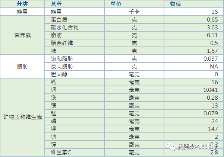
Task: Select the energy value 15
Action: [x=194, y=12]
